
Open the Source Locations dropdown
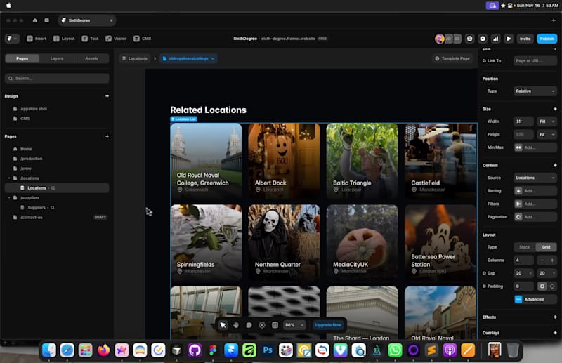[535, 178]
